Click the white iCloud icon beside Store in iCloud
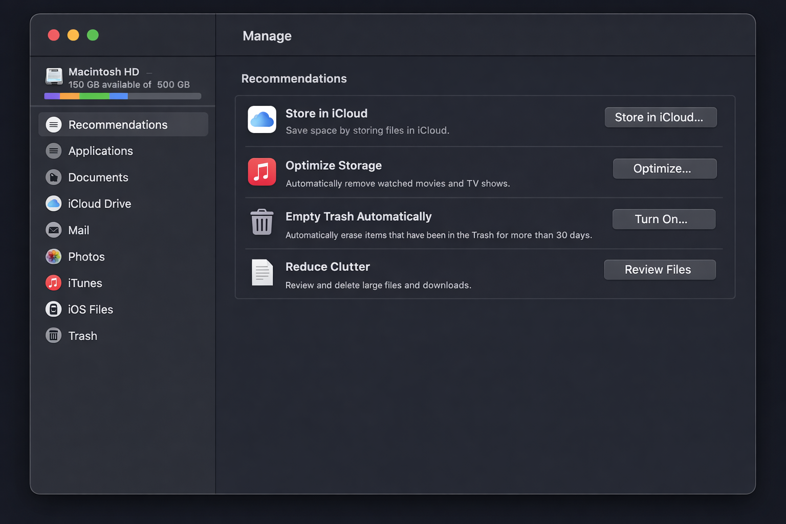This screenshot has height=524, width=786. [262, 119]
